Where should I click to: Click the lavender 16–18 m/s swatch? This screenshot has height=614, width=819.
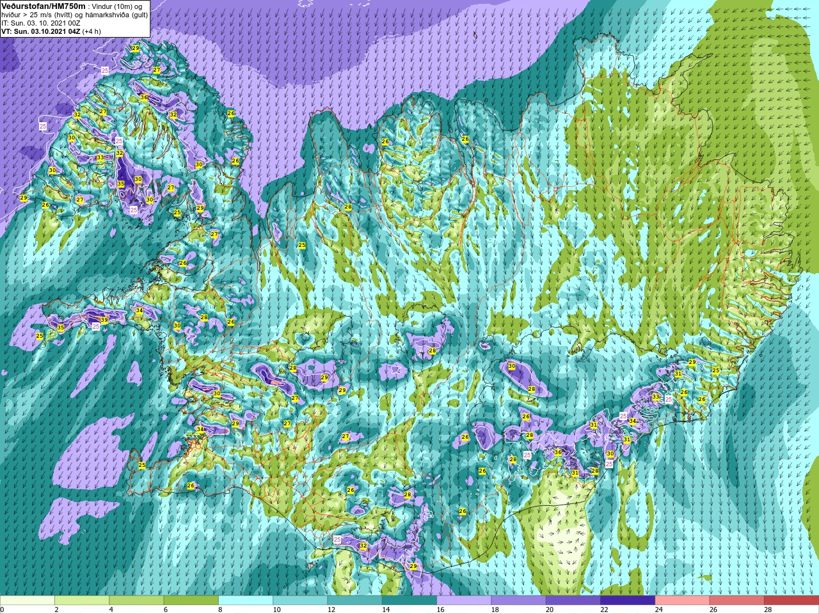[464, 601]
